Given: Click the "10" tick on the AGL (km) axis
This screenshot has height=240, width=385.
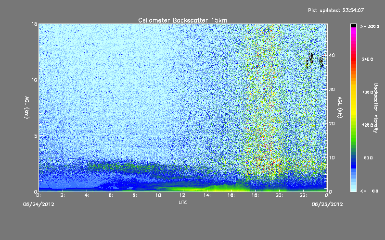Looking at the screenshot, I should (34, 80).
